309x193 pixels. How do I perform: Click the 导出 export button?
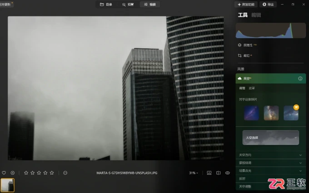(x=268, y=5)
